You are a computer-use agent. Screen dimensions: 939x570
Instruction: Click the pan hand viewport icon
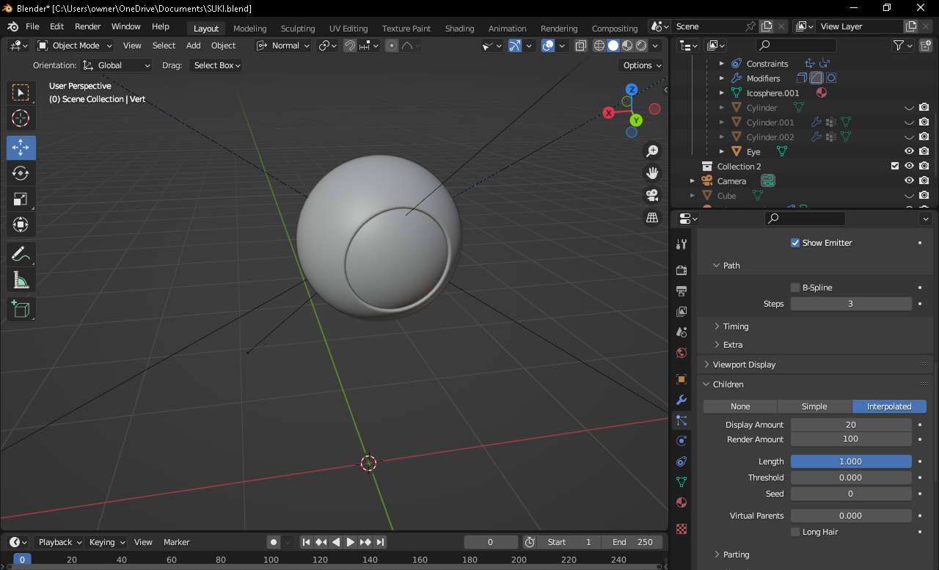click(651, 173)
